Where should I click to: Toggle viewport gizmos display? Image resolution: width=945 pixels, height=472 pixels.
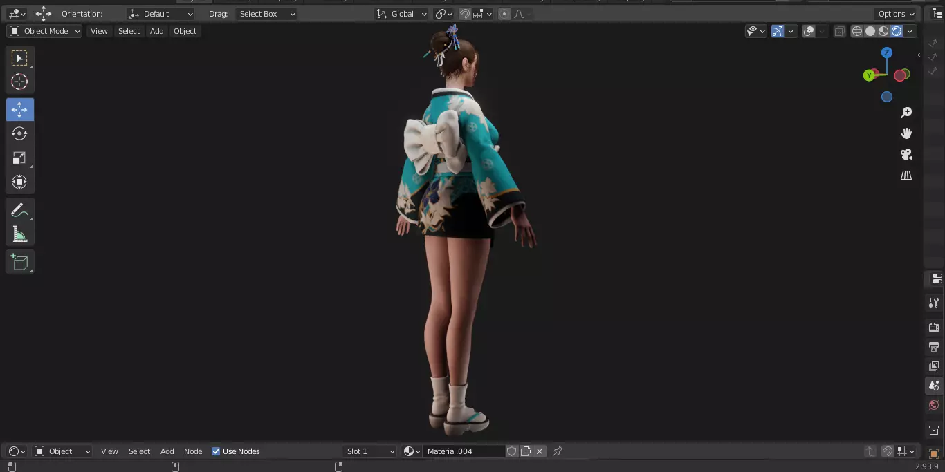tap(778, 31)
